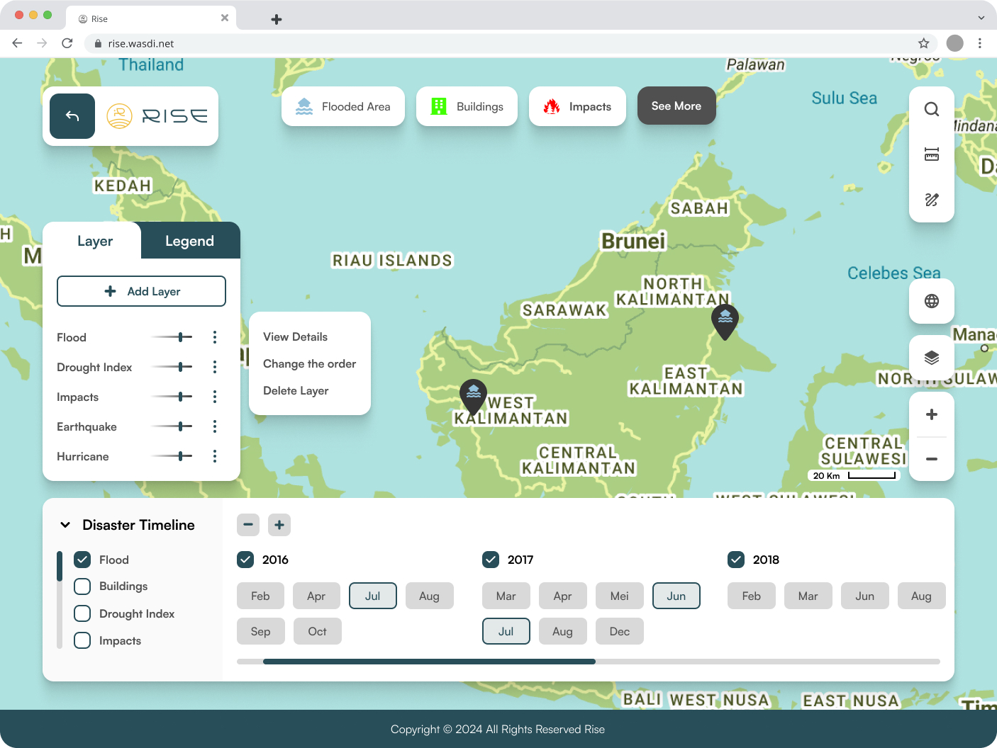
Task: Open the map search magnifier tool
Action: click(x=932, y=109)
